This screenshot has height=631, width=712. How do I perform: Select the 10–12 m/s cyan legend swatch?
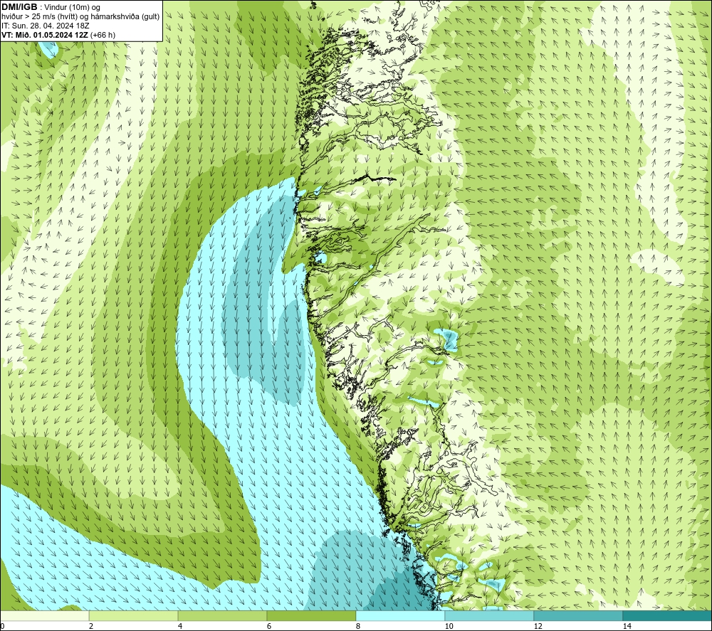point(490,615)
